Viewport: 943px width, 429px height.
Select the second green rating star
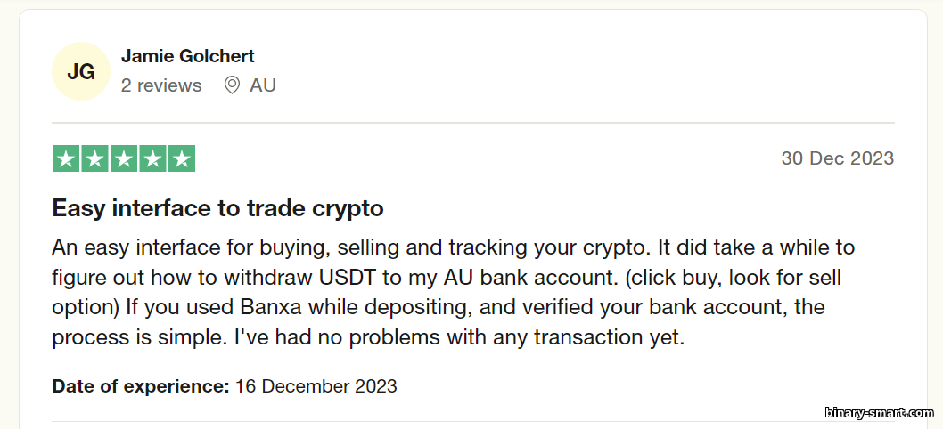click(95, 158)
